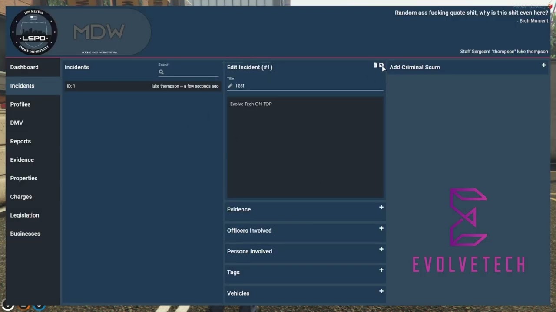Click the officer name 'Staff Sergeant' text
This screenshot has width=556, height=312.
point(475,52)
